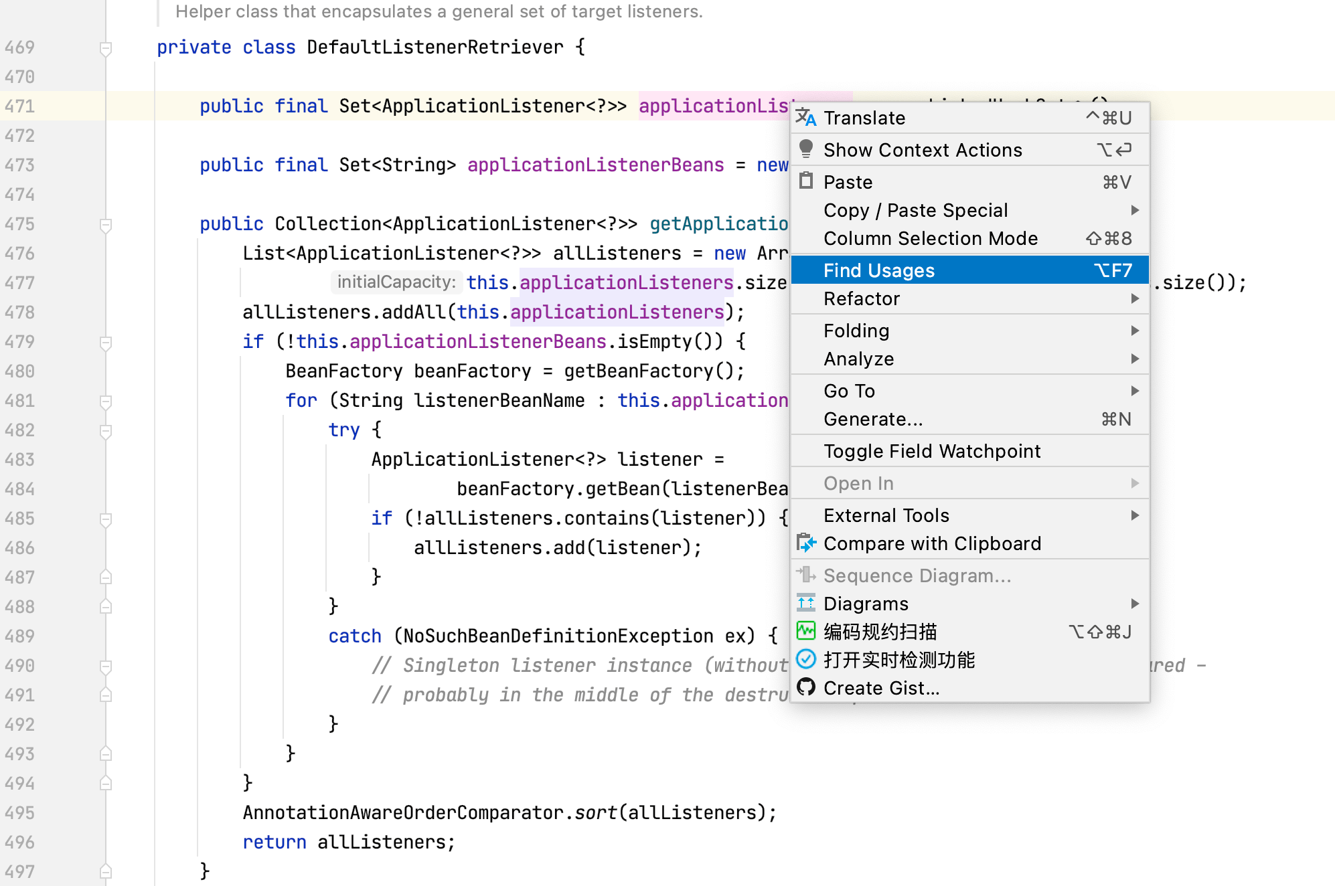The height and width of the screenshot is (886, 1335).
Task: Collapse the method at line 475
Action: pyautogui.click(x=106, y=225)
